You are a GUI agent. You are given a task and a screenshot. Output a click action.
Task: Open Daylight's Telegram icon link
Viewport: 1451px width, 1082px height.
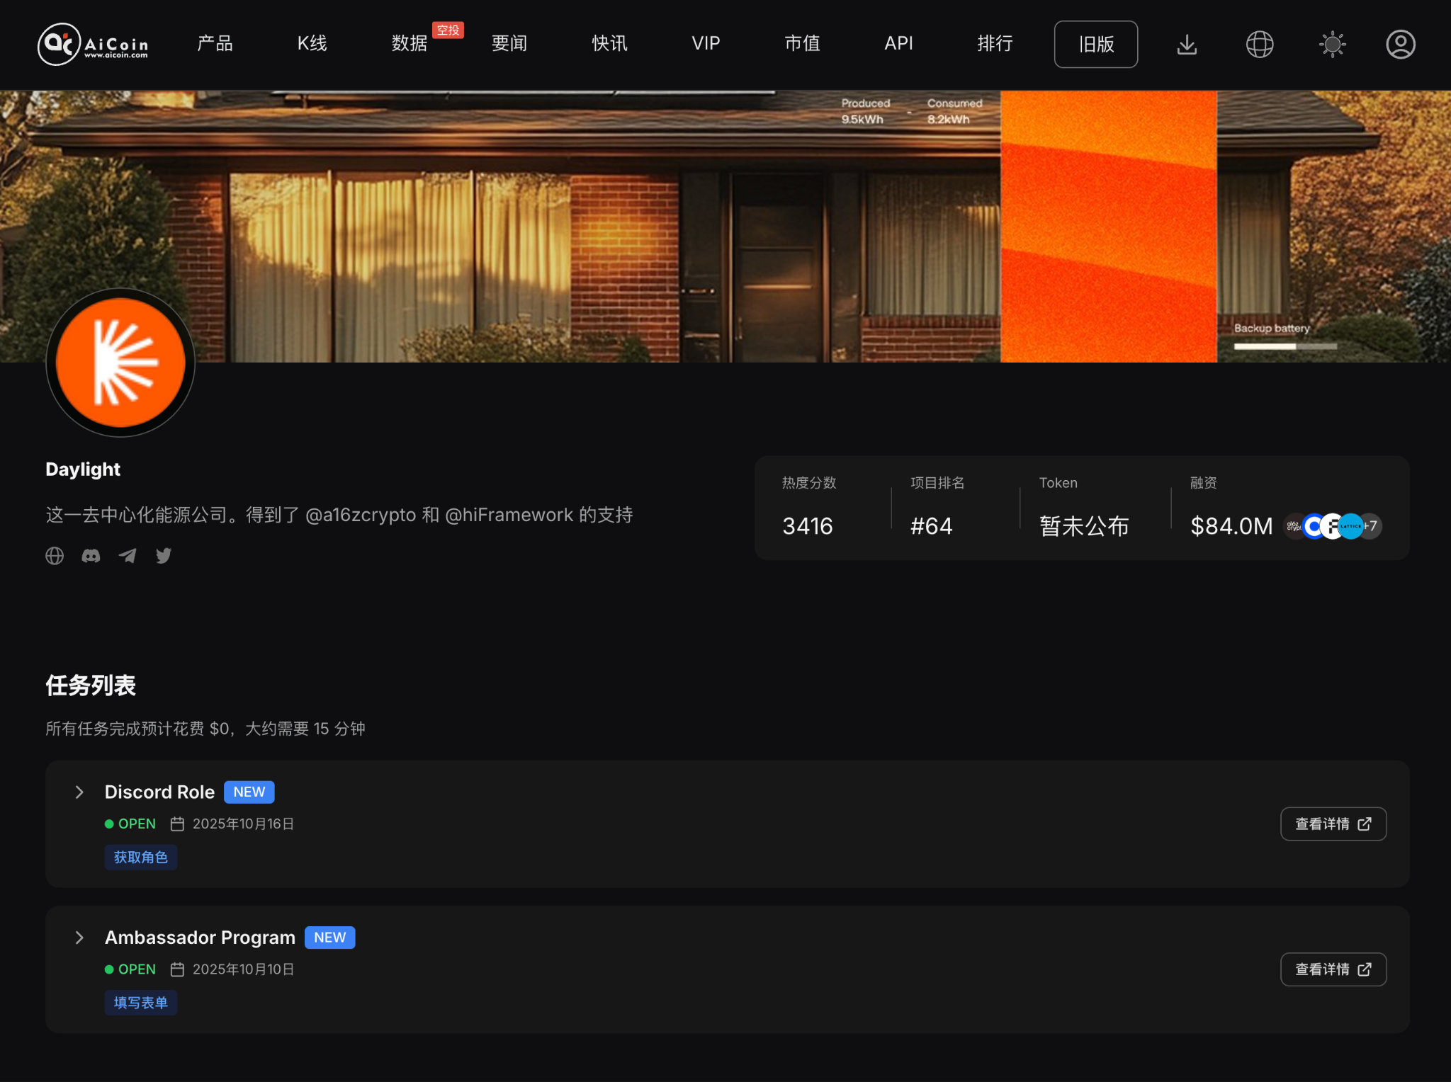pyautogui.click(x=128, y=556)
